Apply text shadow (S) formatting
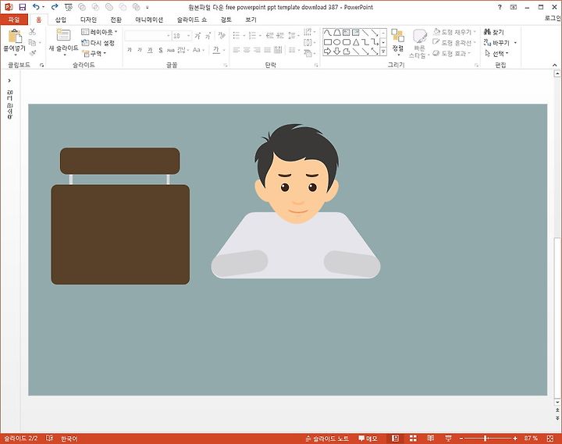This screenshot has height=444, width=562. pyautogui.click(x=161, y=50)
